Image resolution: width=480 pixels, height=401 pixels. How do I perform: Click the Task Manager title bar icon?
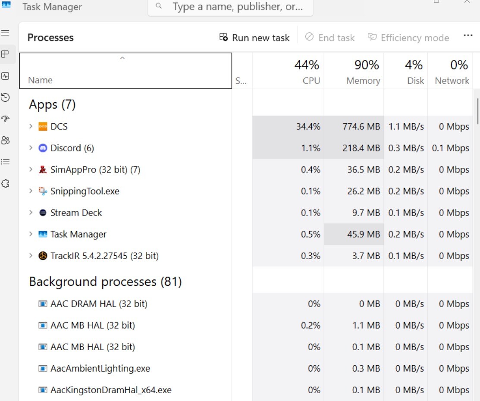[x=6, y=4]
